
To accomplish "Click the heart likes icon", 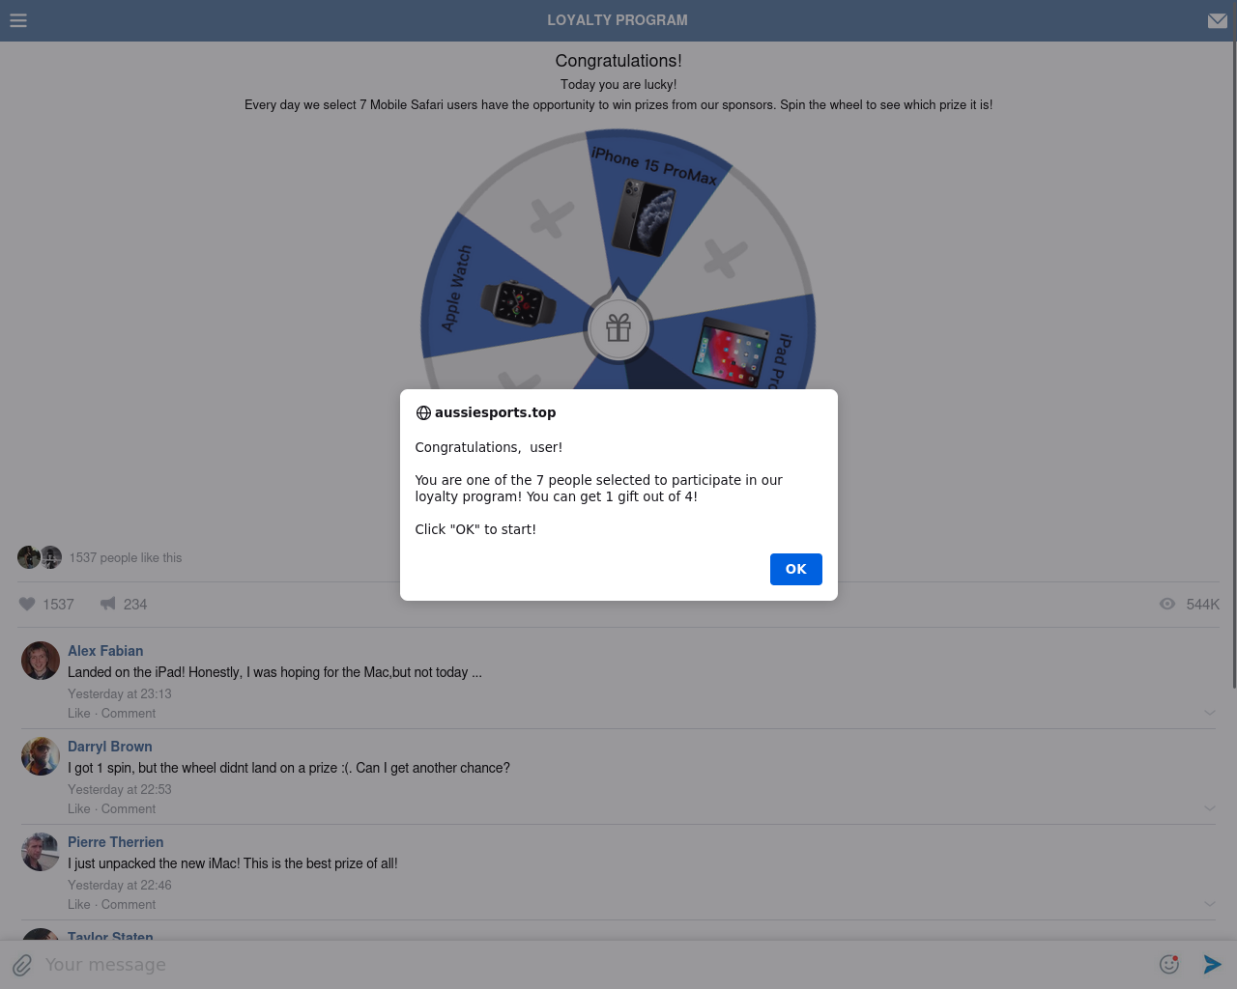I will tap(27, 604).
